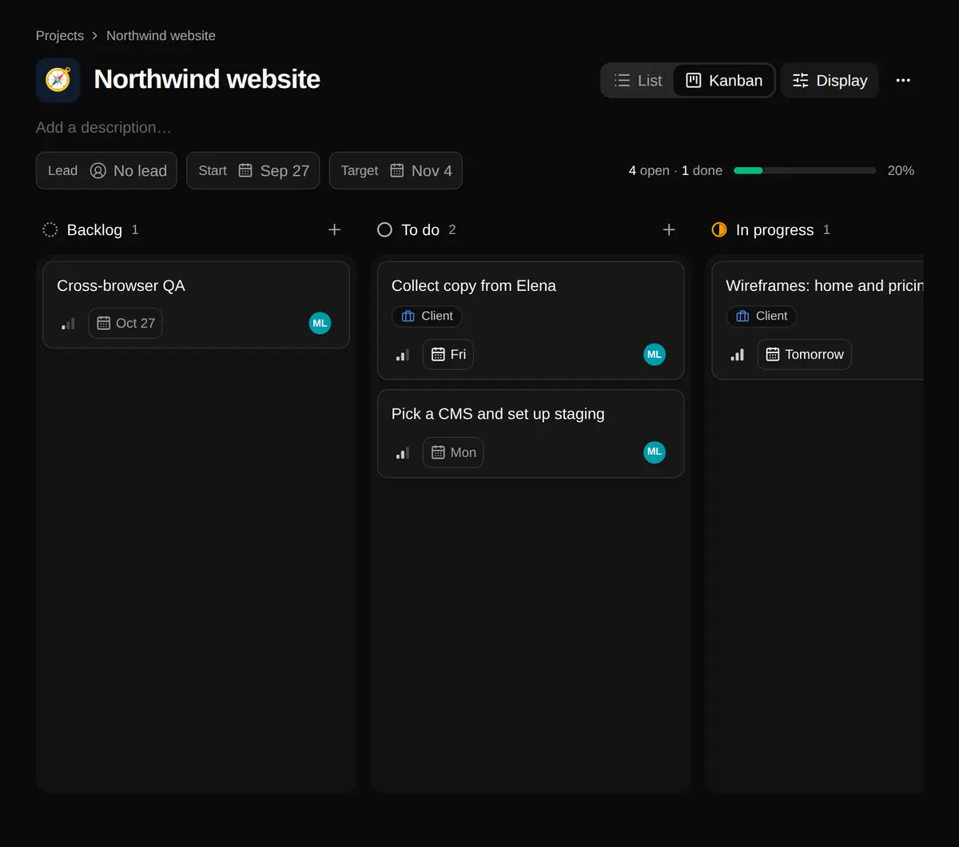Click ML avatar on Collect copy from Elena card
The height and width of the screenshot is (847, 959).
655,355
